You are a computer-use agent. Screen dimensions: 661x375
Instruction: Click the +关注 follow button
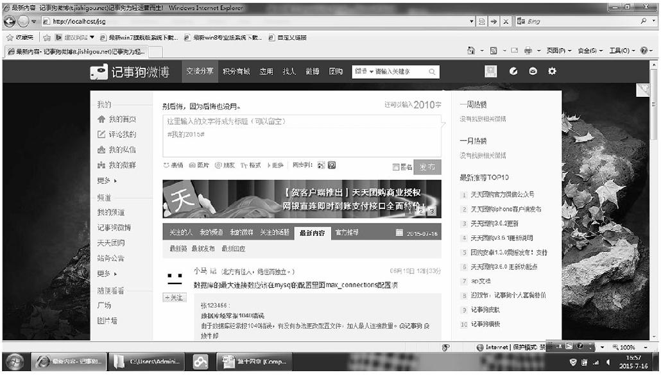tap(174, 297)
